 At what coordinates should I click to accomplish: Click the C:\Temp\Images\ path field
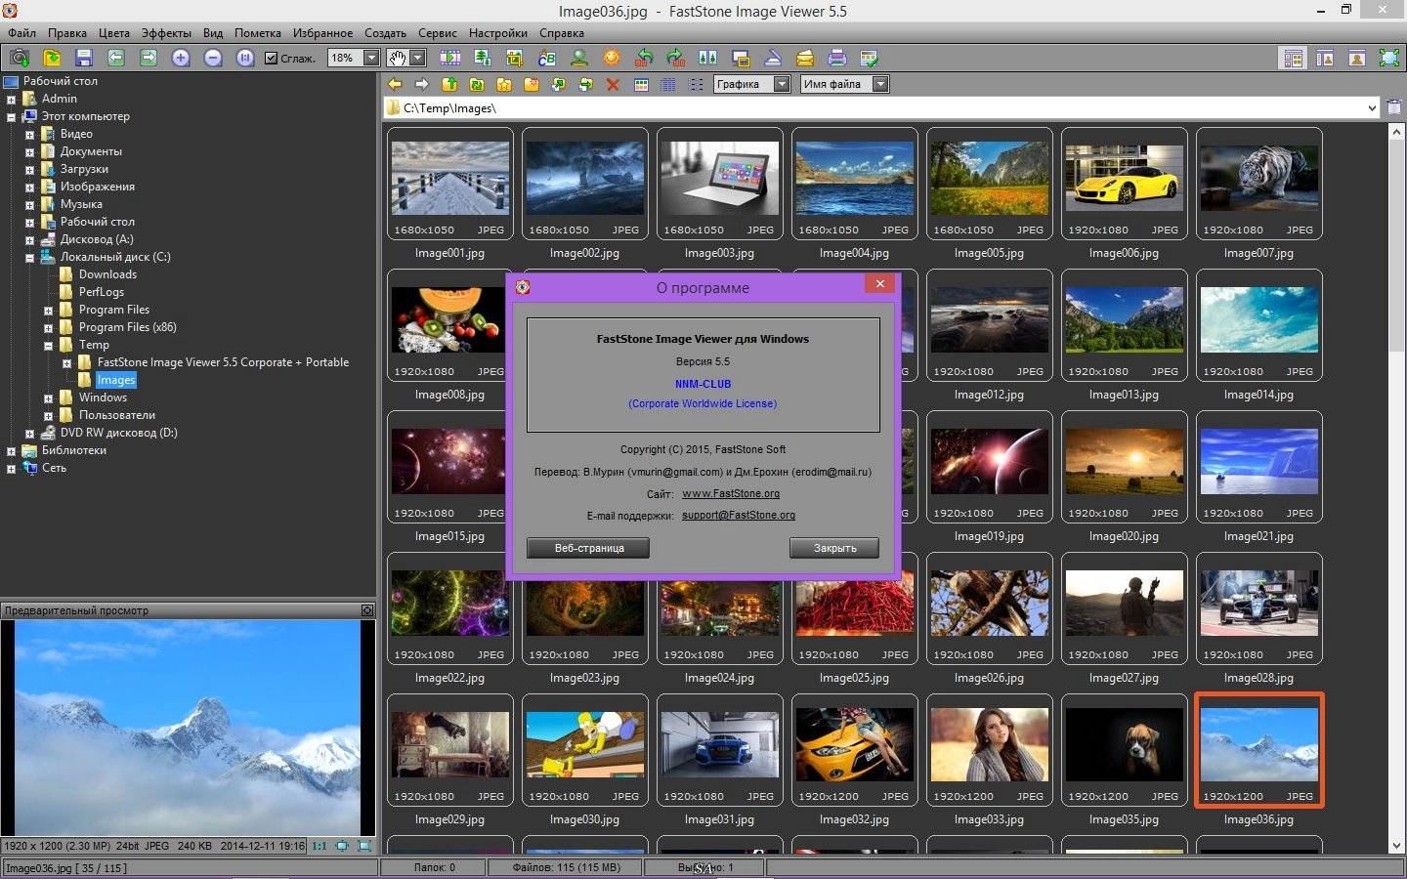pos(879,108)
